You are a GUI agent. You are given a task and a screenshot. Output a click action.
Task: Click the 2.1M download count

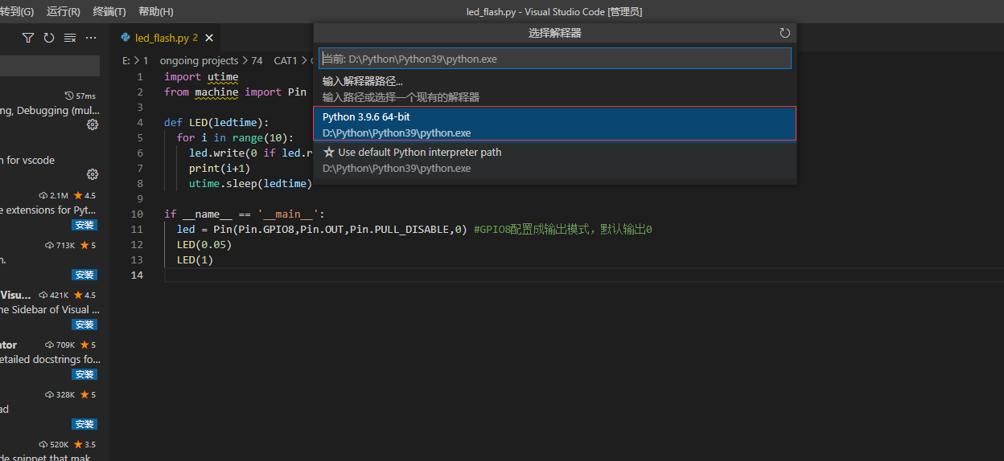click(54, 195)
